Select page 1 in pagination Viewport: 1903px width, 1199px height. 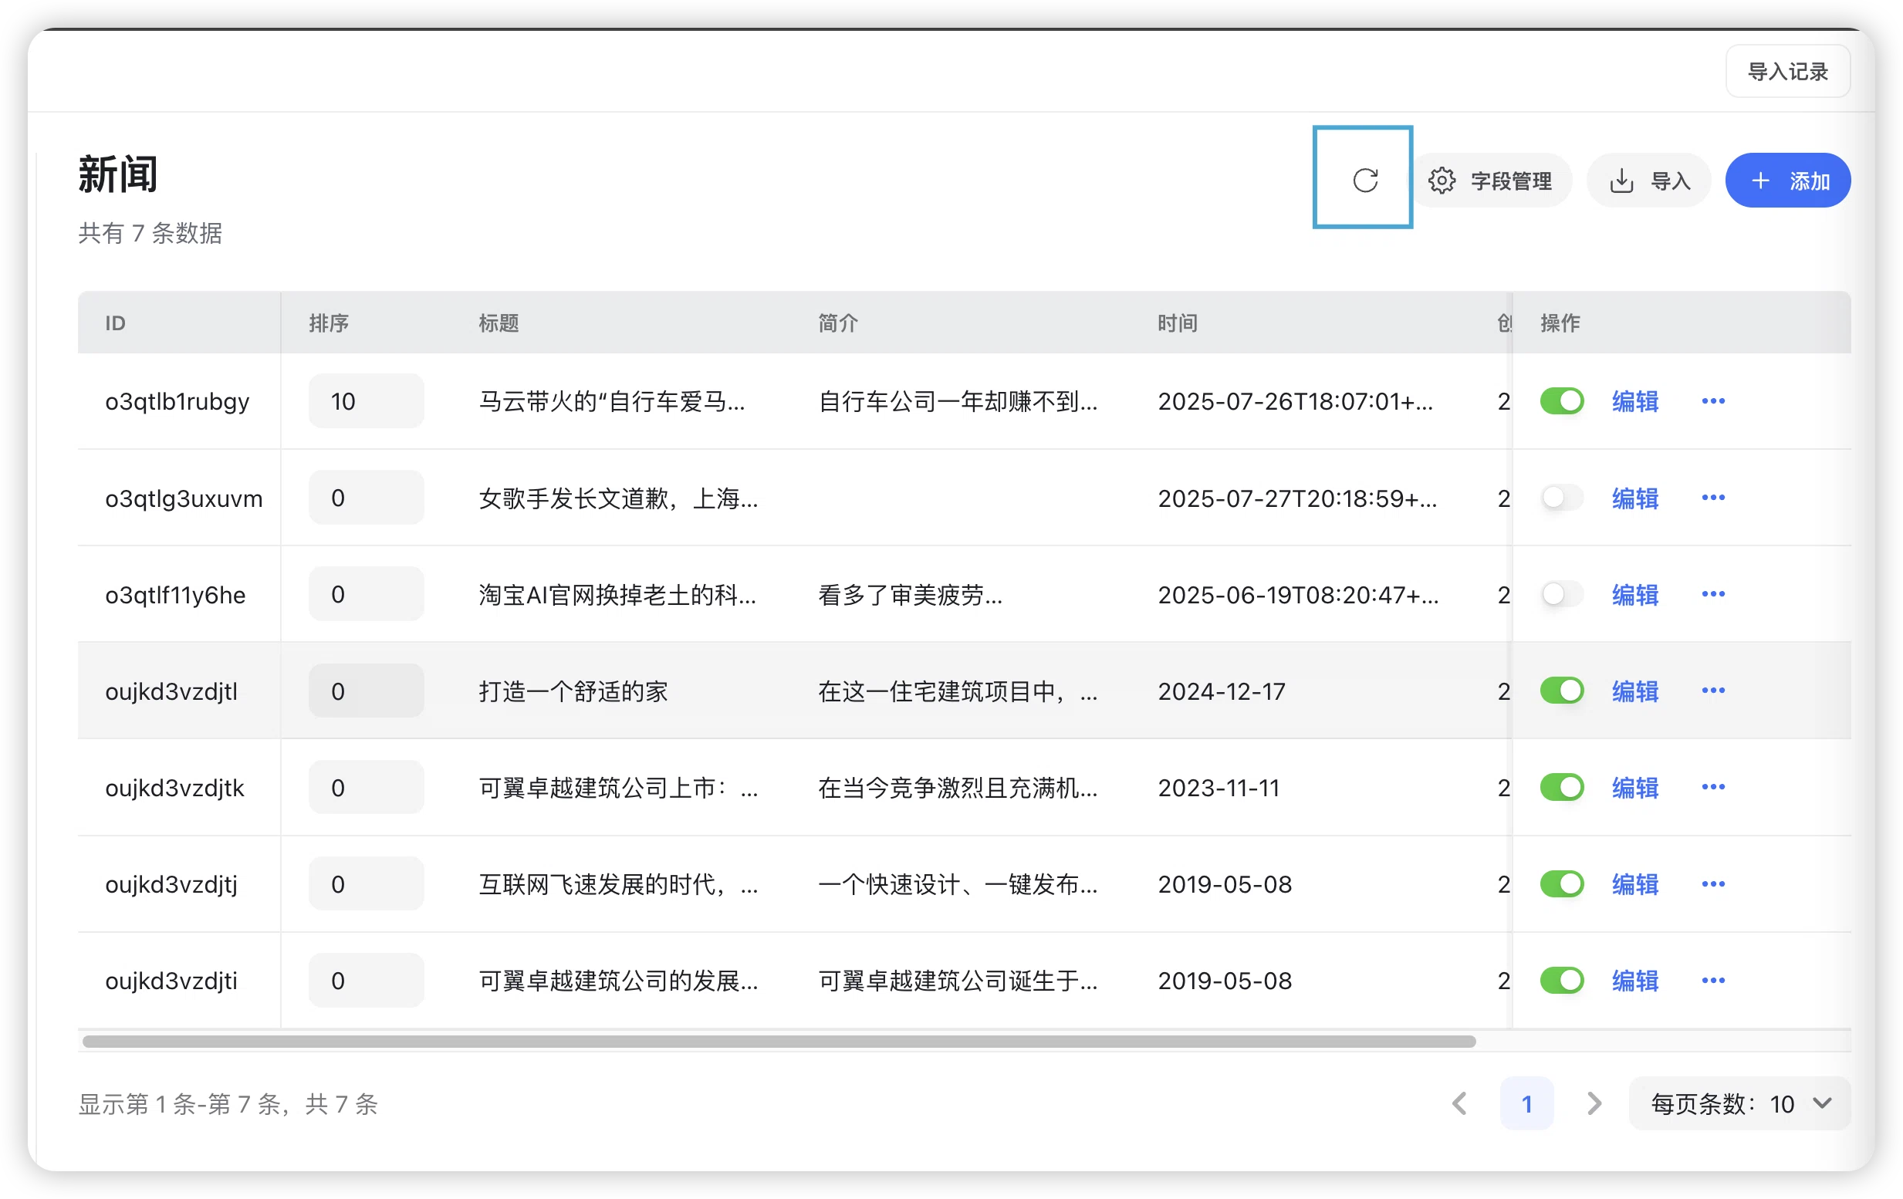click(x=1527, y=1103)
